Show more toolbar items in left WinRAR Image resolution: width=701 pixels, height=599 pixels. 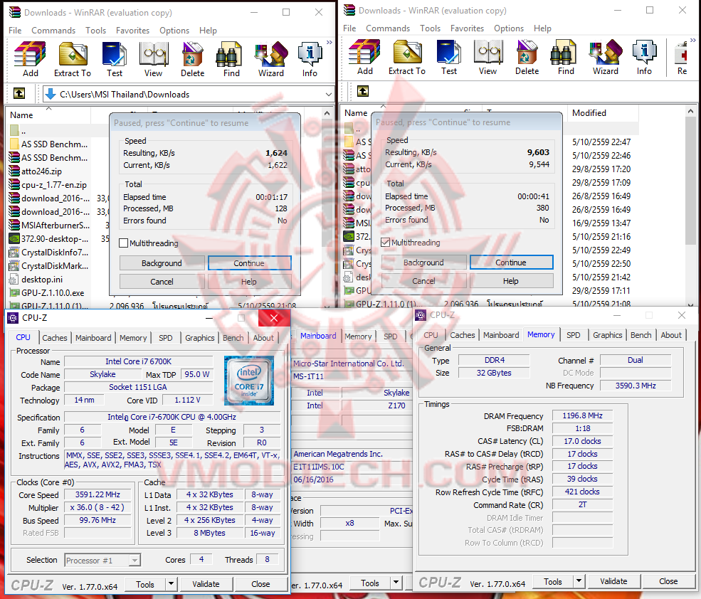click(330, 42)
